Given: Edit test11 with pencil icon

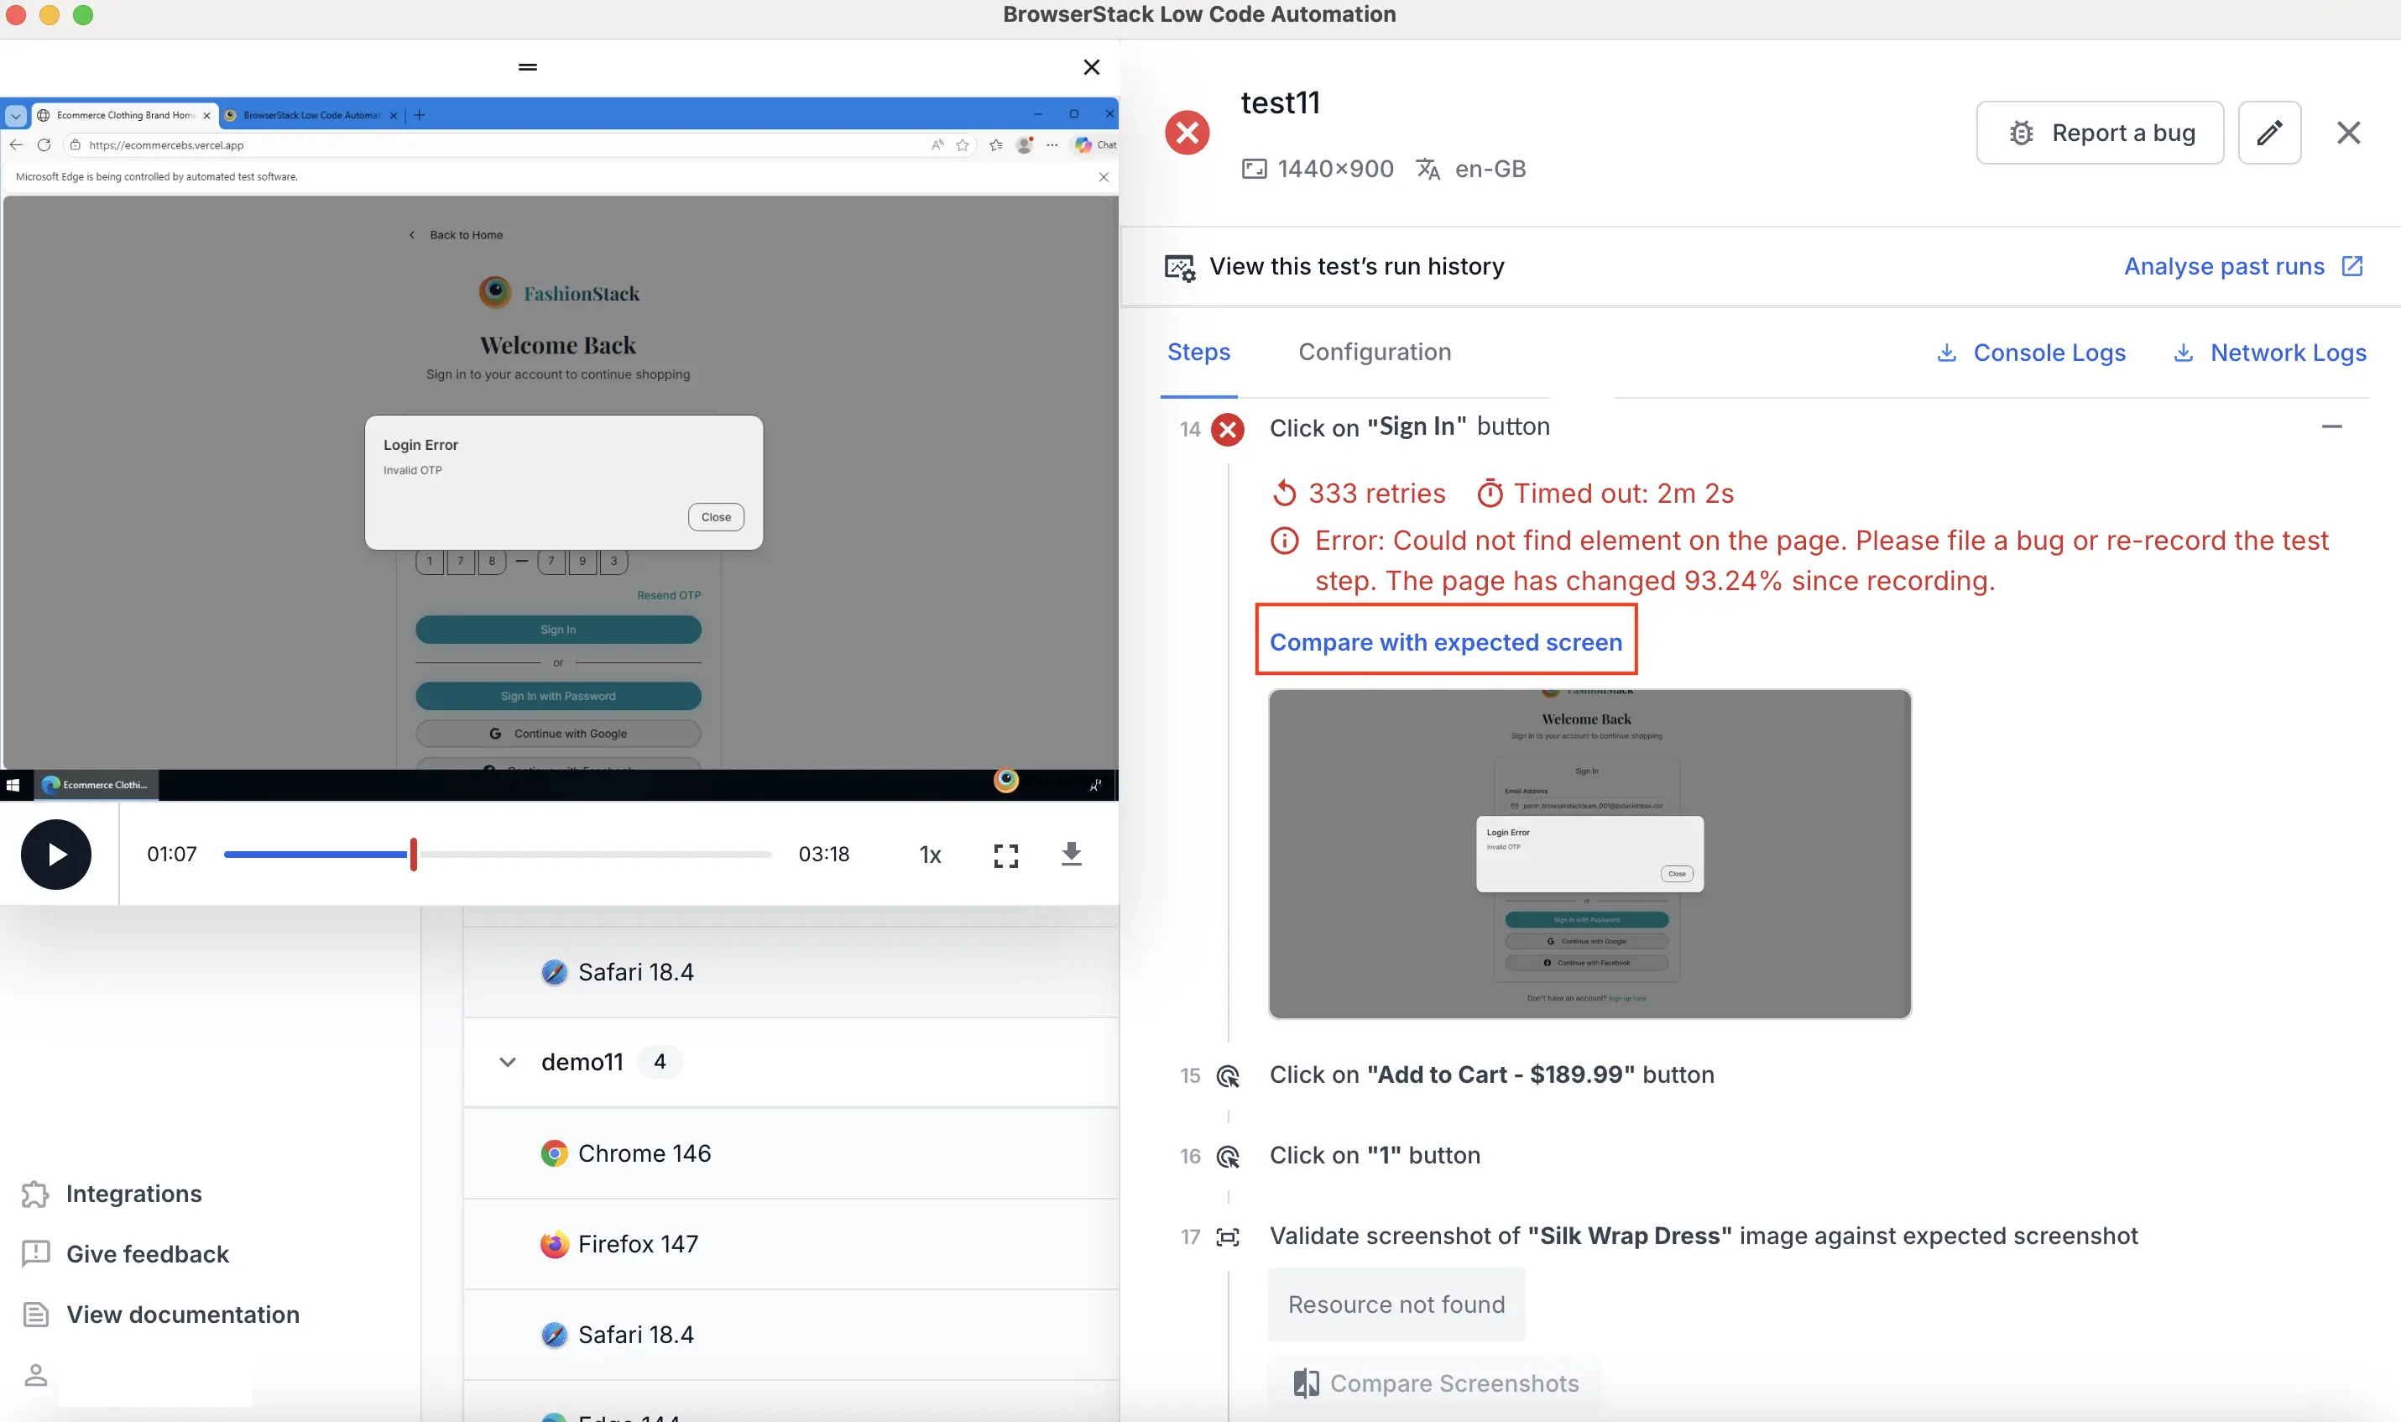Looking at the screenshot, I should pyautogui.click(x=2269, y=133).
